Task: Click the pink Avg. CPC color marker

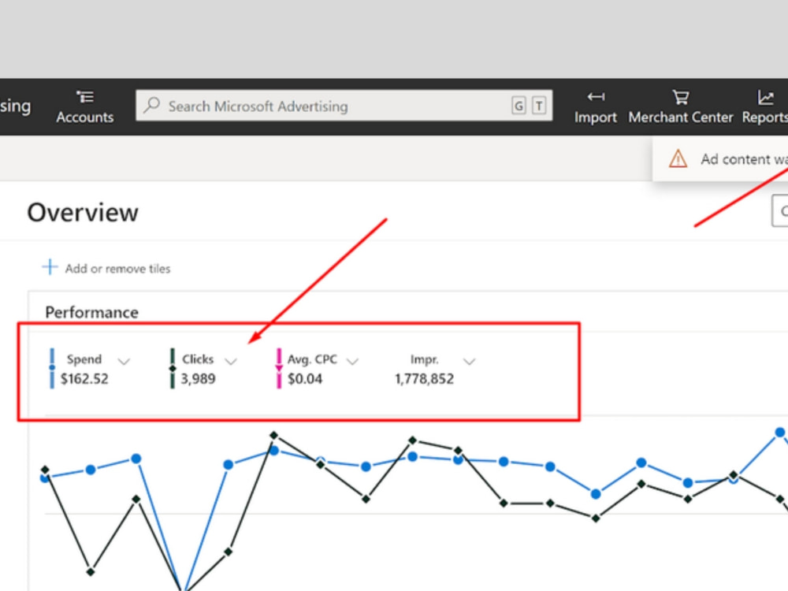Action: pos(279,368)
